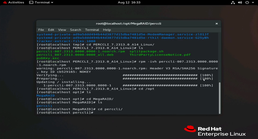The width and height of the screenshot is (258, 139).
Task: Click 'ThirdPartyLicenseNotice.pdf' file name
Action: tap(160, 55)
